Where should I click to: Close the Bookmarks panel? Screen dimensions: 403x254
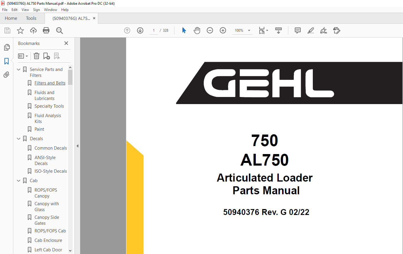66,43
